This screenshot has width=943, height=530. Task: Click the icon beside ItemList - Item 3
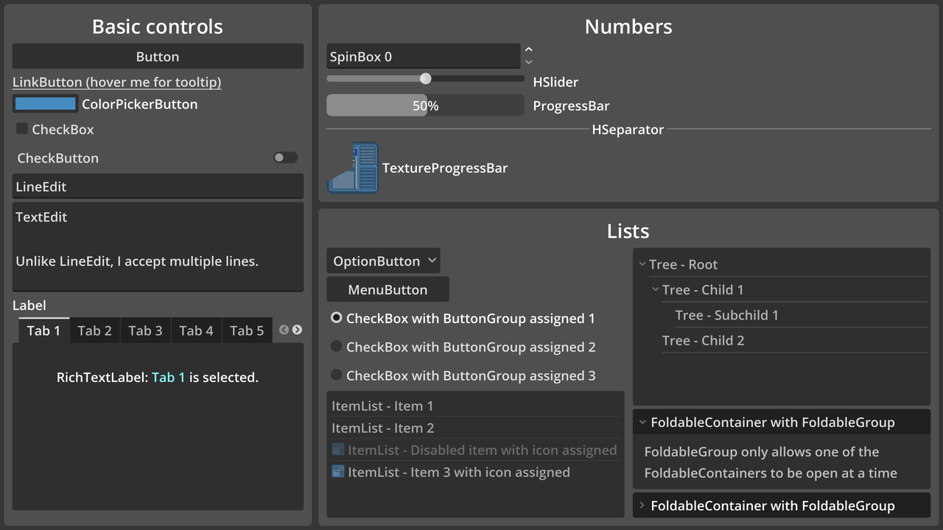(337, 472)
